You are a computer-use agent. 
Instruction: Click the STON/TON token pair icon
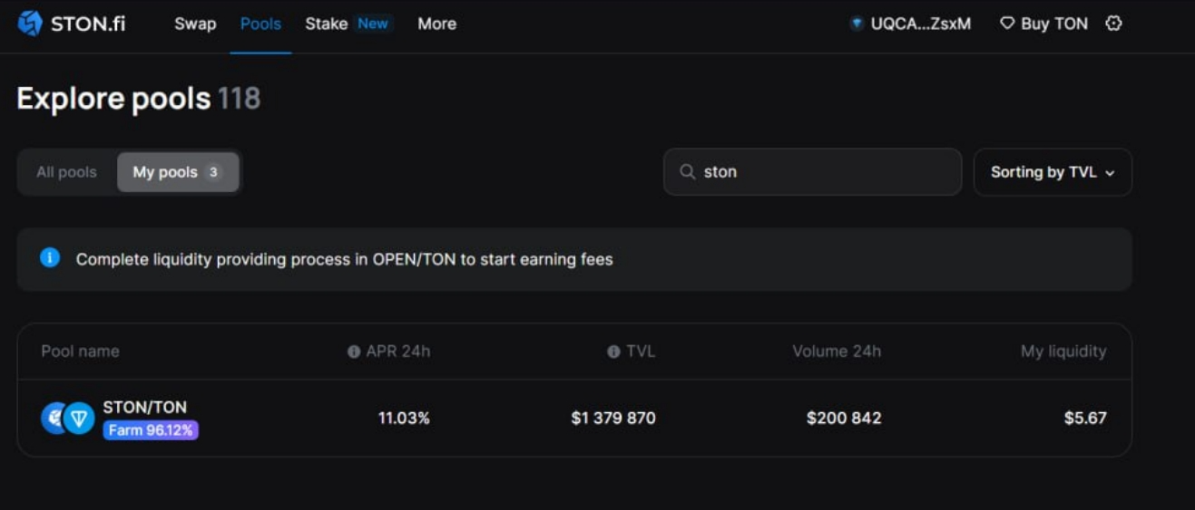(68, 419)
